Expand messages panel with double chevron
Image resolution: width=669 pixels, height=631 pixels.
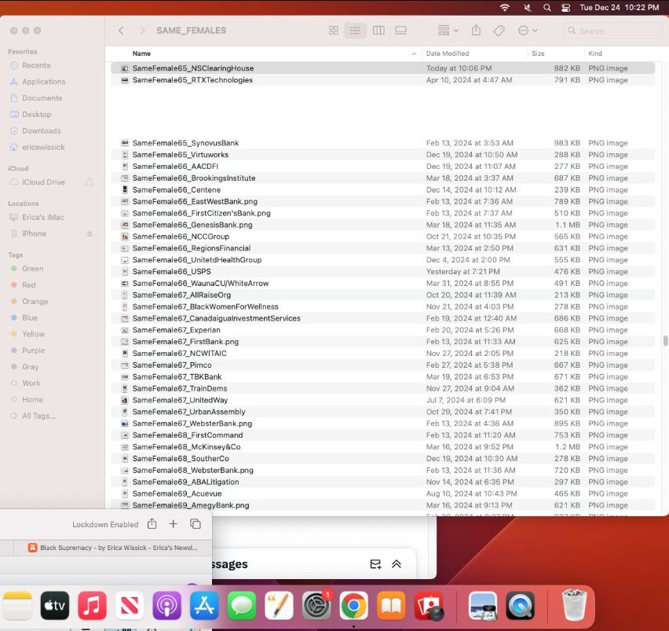point(397,564)
